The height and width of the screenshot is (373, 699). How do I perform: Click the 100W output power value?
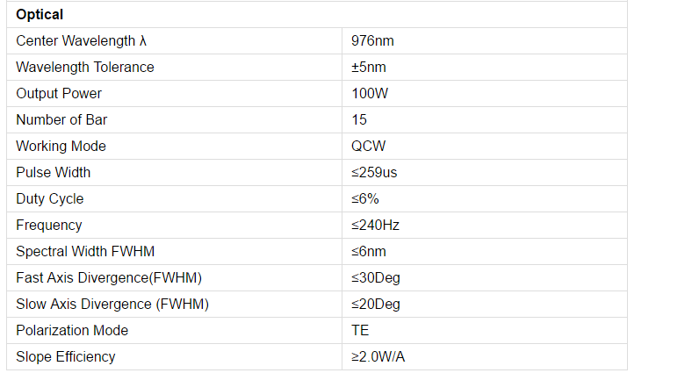367,94
